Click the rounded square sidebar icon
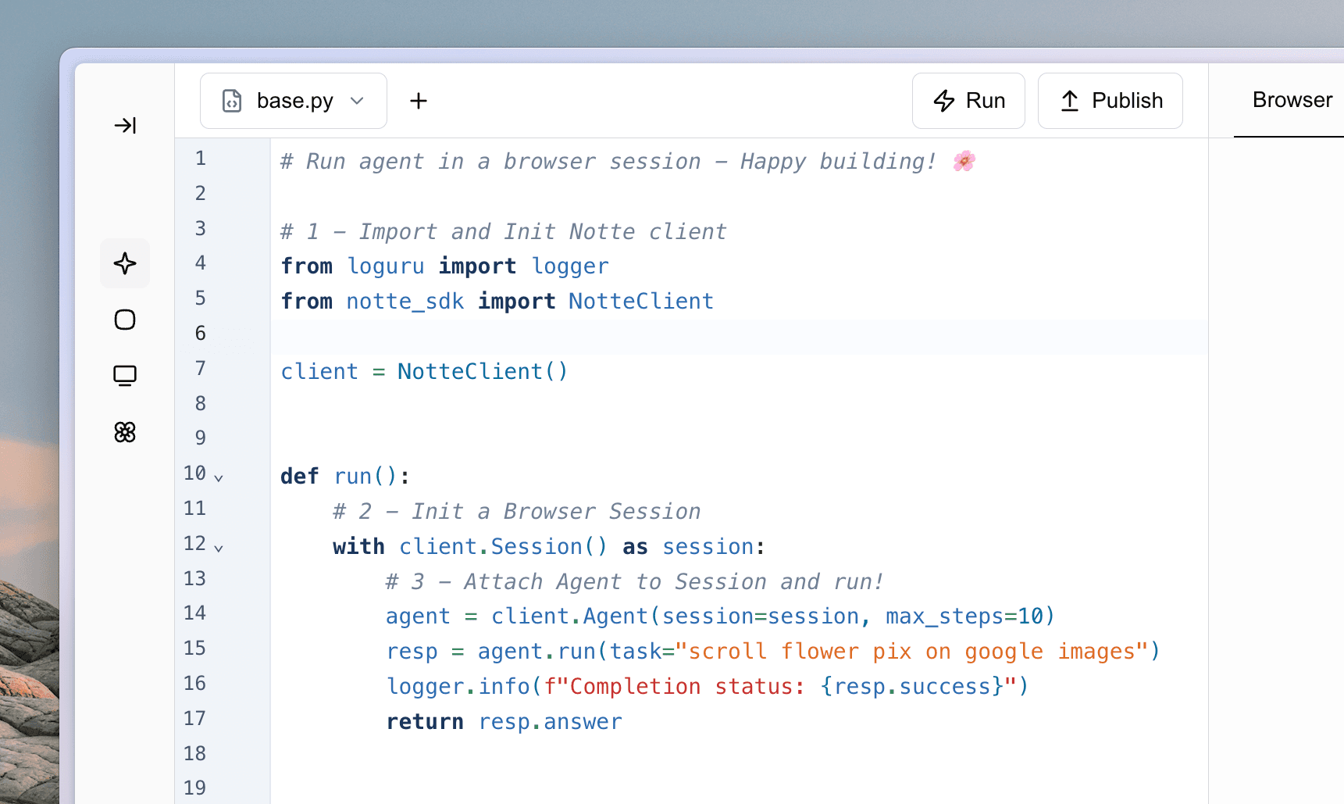1344x804 pixels. 125,320
